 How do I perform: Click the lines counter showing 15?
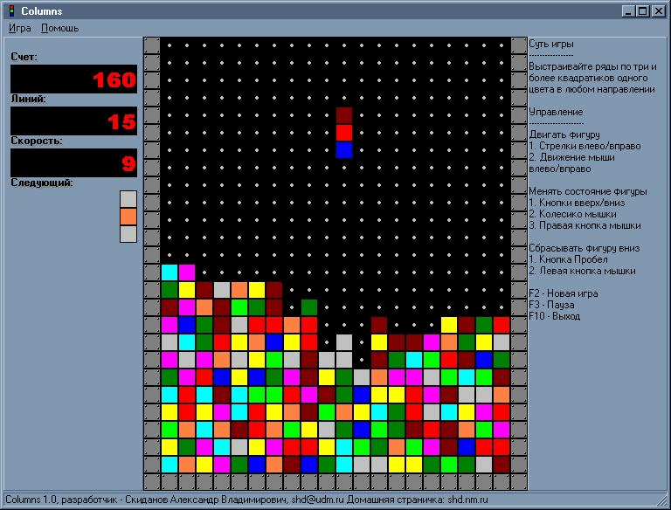73,121
